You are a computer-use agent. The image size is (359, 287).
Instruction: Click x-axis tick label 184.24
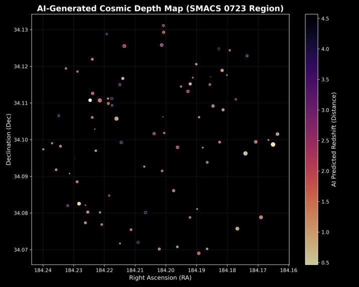[x=43, y=270]
